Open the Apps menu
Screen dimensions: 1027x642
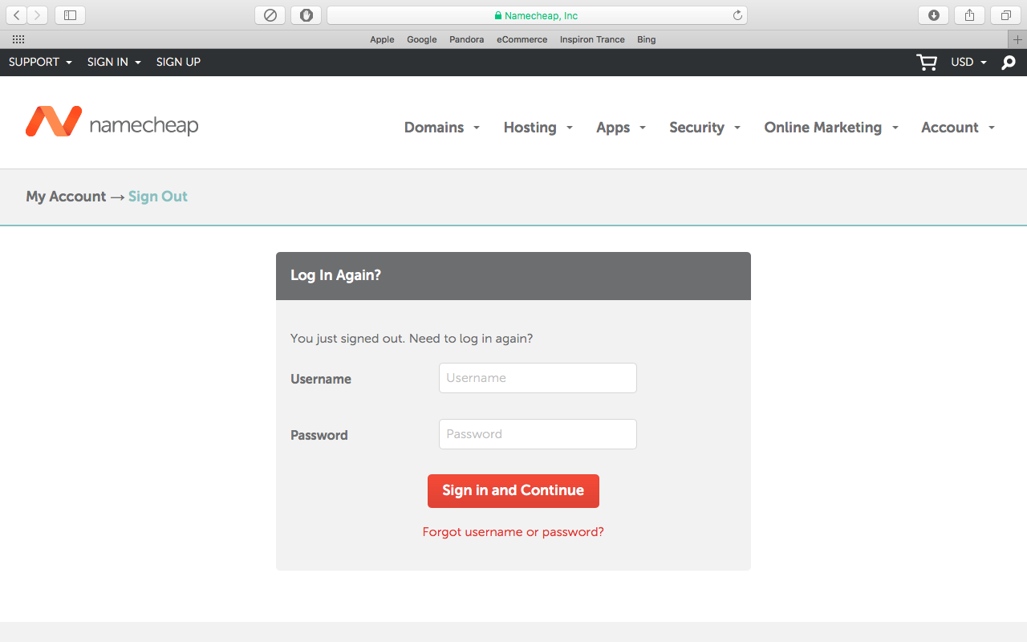[620, 128]
